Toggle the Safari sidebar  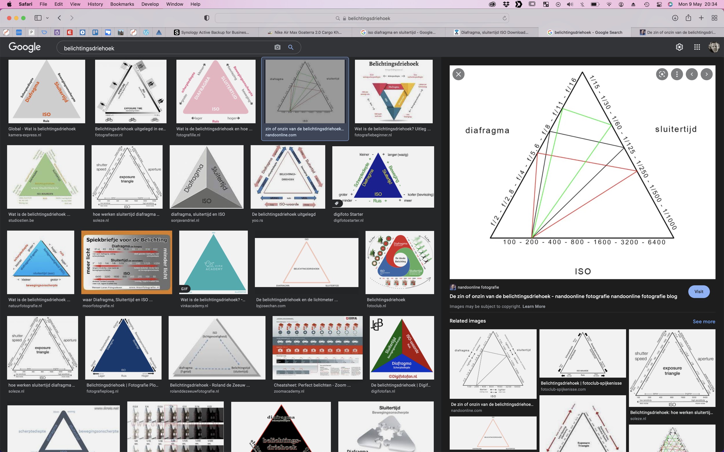[38, 18]
